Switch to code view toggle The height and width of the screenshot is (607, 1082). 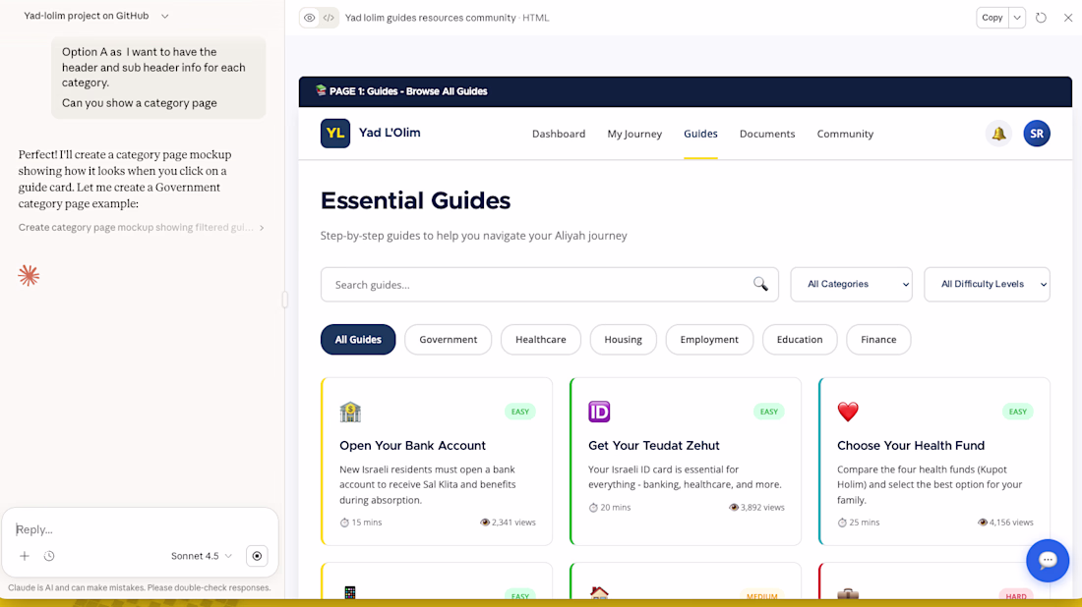(x=329, y=18)
